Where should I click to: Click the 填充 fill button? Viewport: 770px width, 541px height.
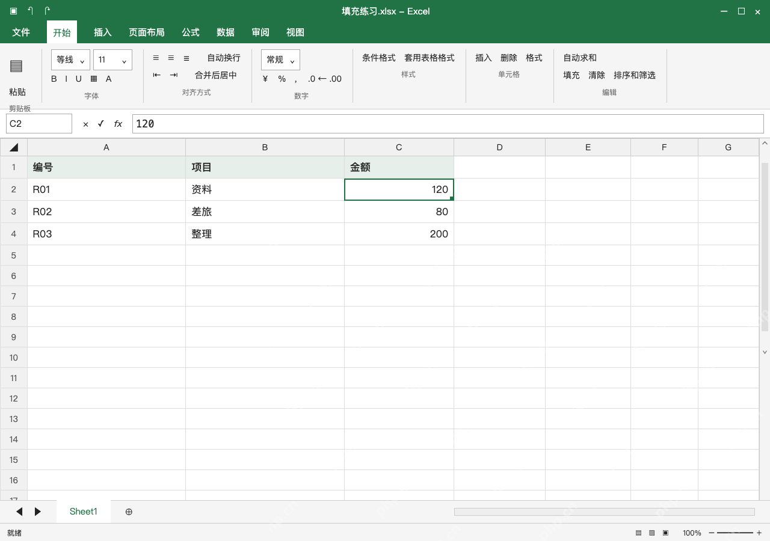tap(571, 75)
